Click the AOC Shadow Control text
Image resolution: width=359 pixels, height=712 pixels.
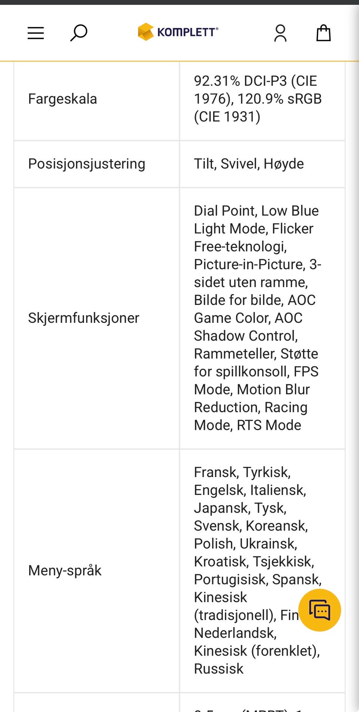(246, 327)
